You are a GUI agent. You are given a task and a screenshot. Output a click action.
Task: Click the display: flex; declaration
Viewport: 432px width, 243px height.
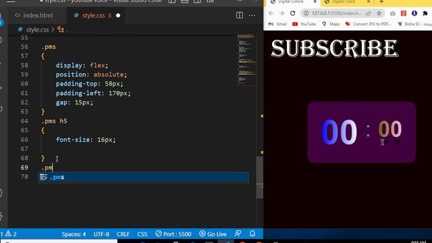coord(82,65)
